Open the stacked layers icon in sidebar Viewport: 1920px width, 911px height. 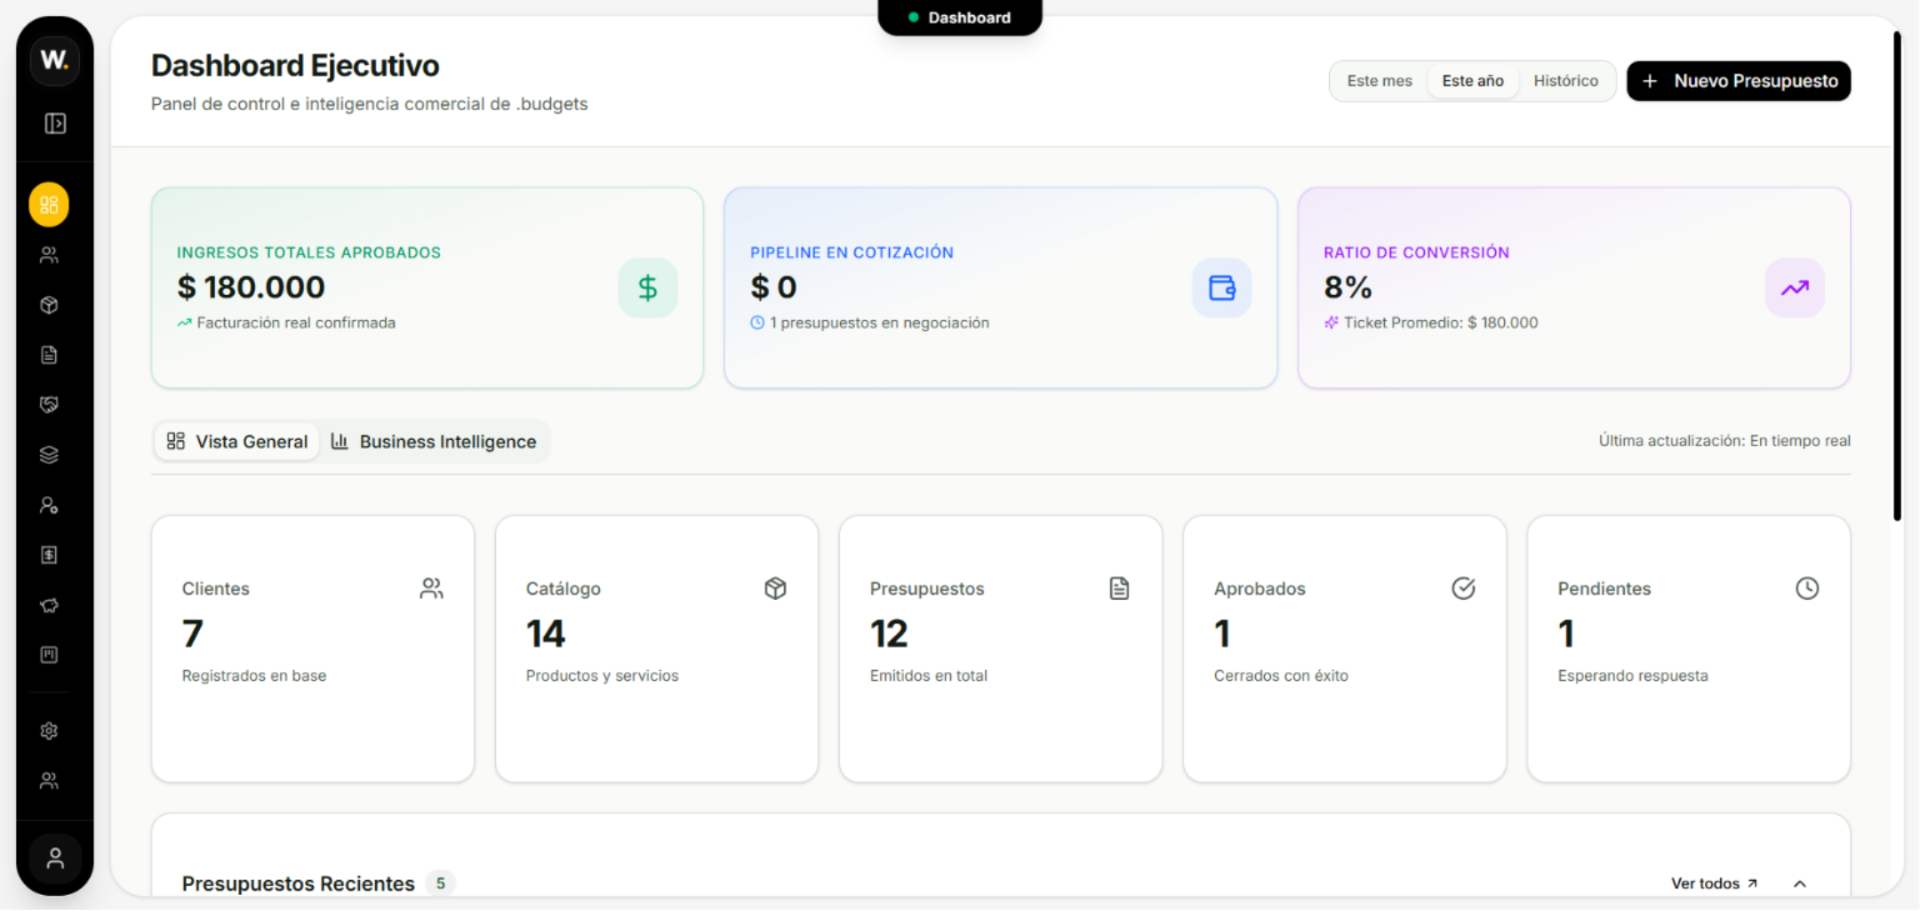(49, 455)
